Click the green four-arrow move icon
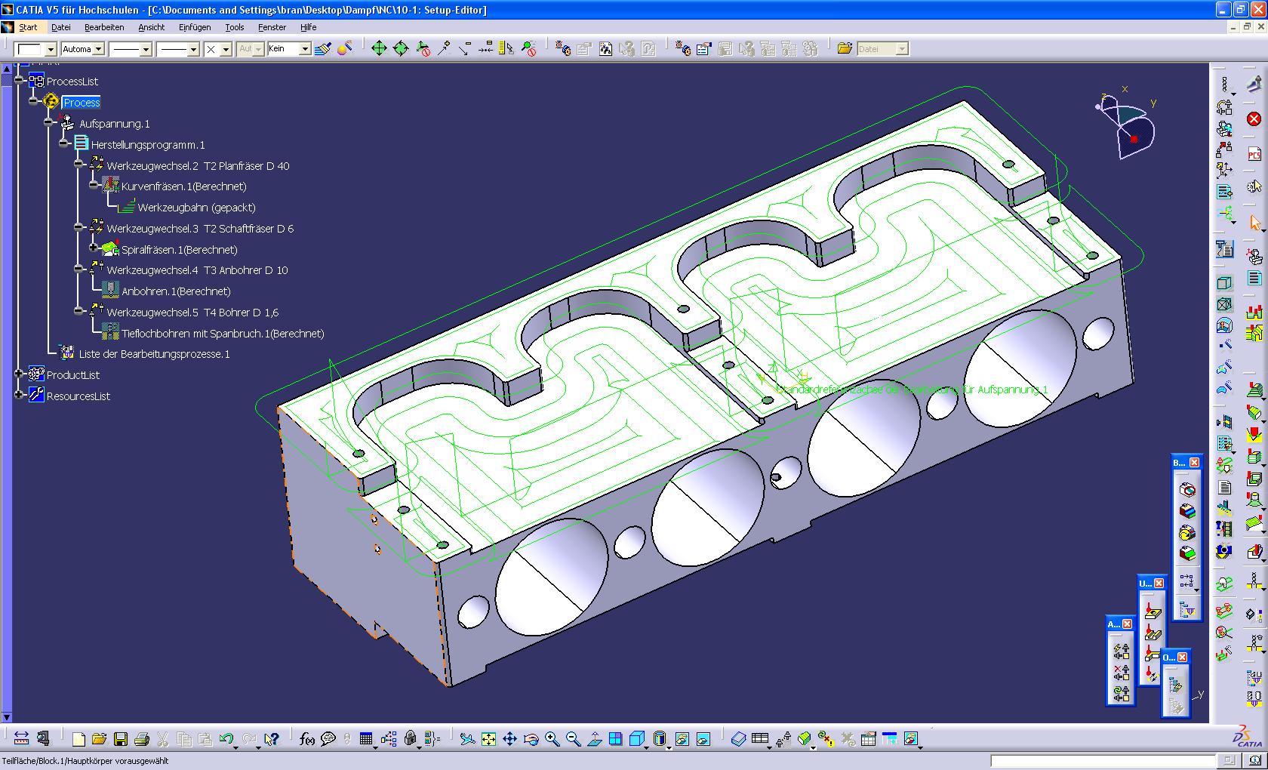1268x770 pixels. click(379, 48)
